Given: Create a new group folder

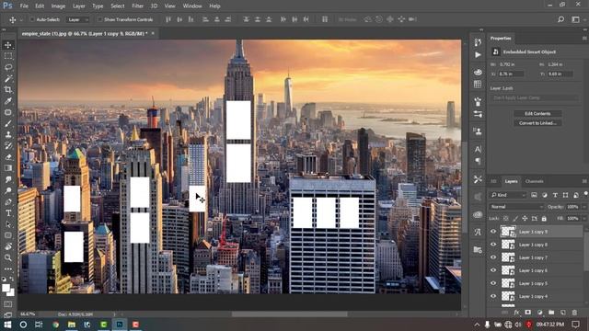Looking at the screenshot, I should [x=551, y=313].
